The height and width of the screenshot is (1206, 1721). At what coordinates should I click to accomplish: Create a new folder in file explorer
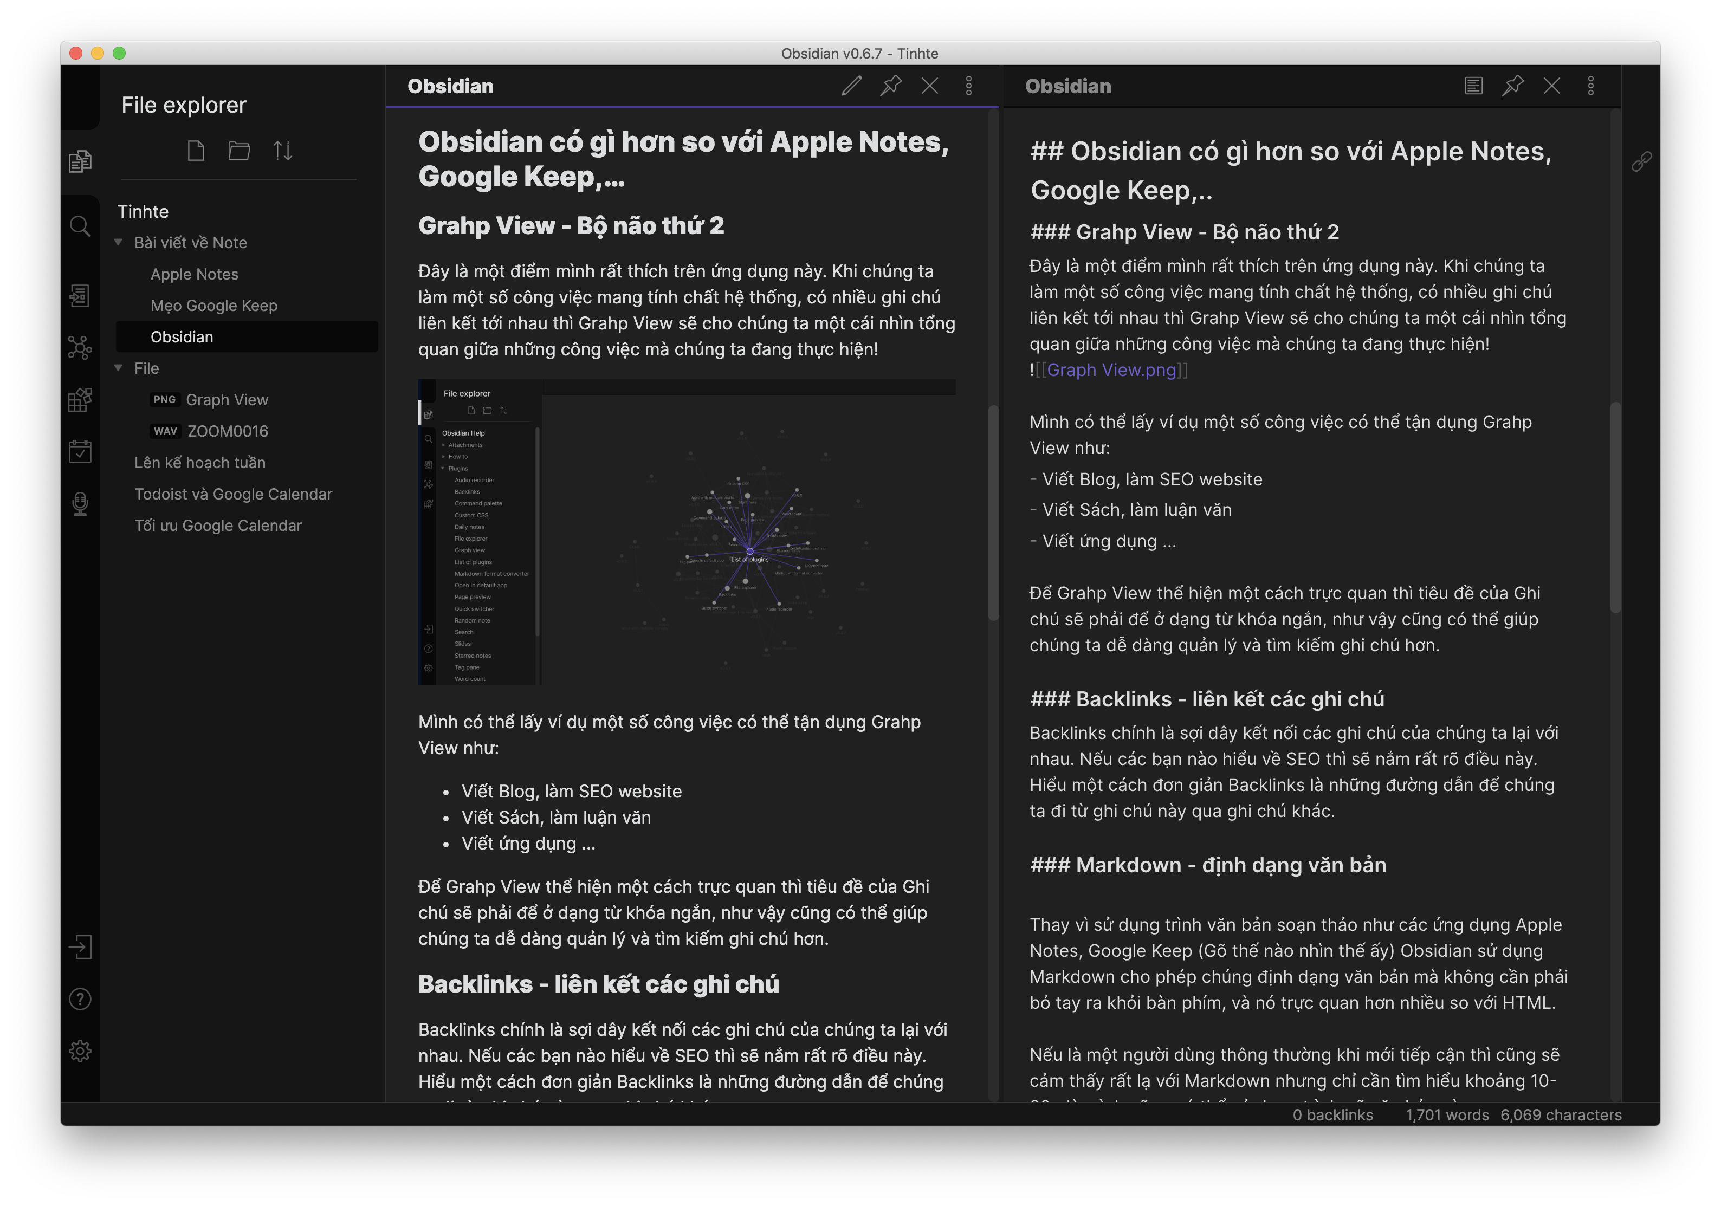239,151
